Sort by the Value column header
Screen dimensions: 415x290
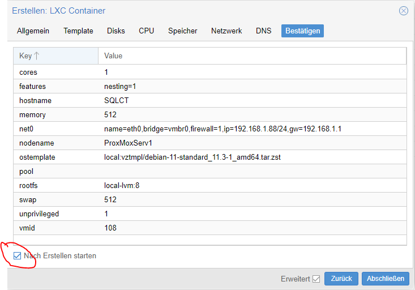coord(253,56)
